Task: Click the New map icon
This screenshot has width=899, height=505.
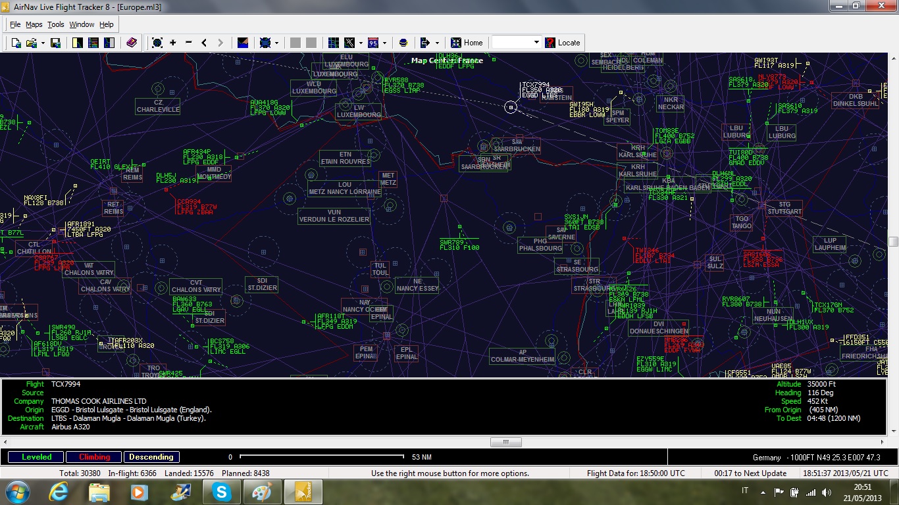Action: click(x=16, y=43)
